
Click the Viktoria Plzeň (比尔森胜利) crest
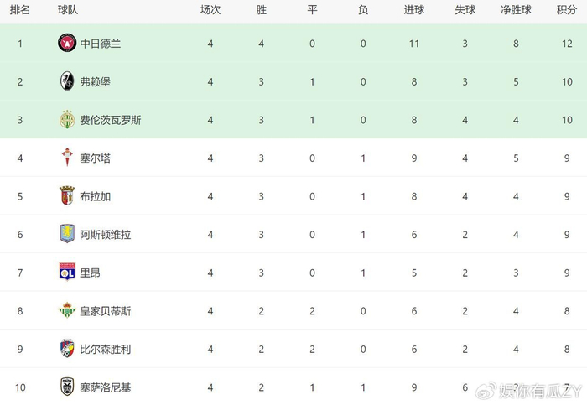coord(67,348)
